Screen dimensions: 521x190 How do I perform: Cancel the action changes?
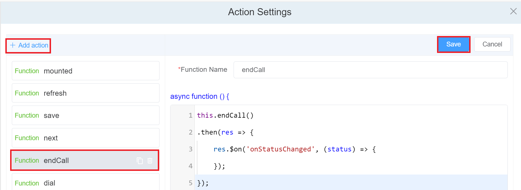[492, 44]
